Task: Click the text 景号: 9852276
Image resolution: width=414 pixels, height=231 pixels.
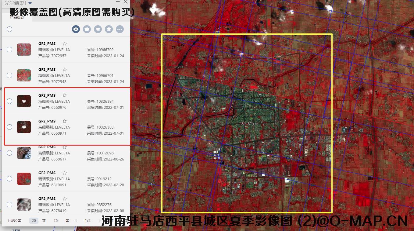Action: point(99,205)
